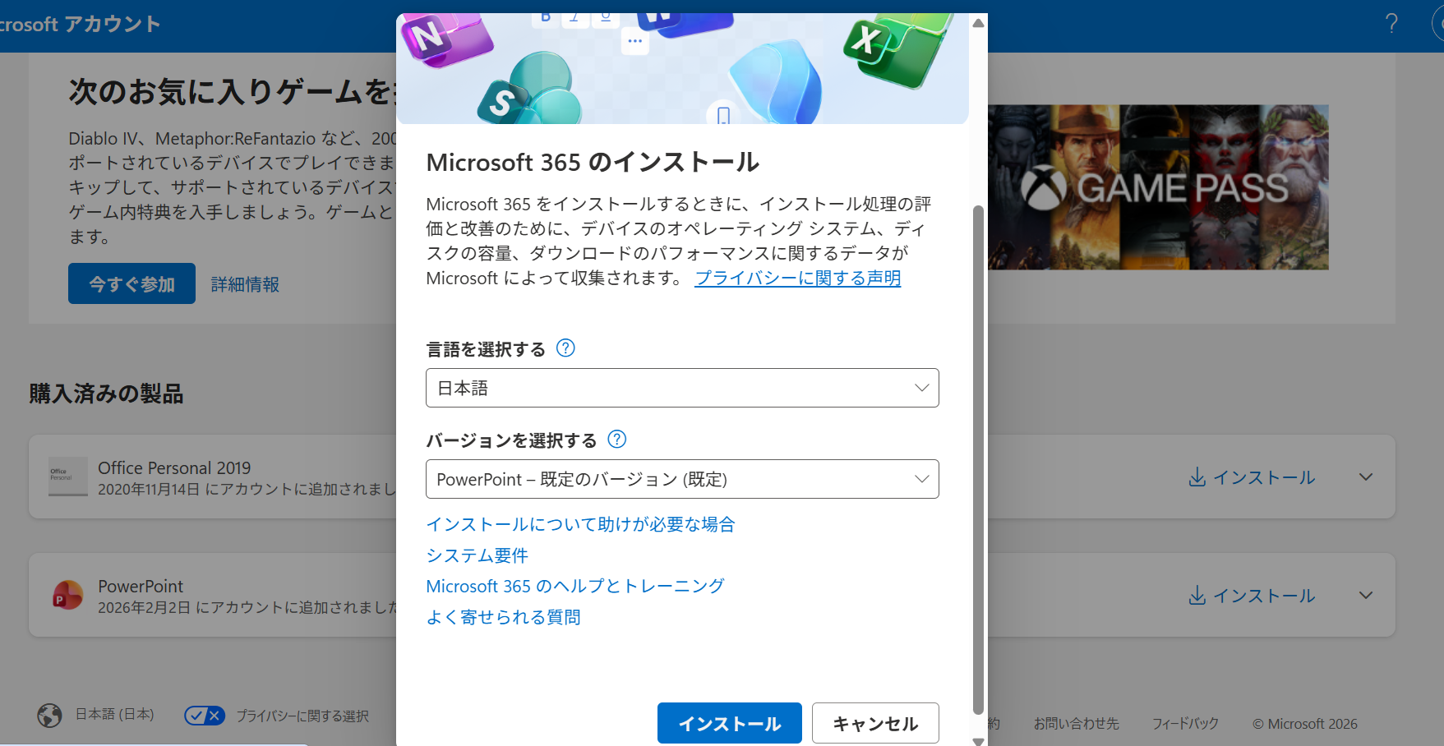Open the お問い合わせ先 footer link
This screenshot has height=746, width=1444.
1076,724
